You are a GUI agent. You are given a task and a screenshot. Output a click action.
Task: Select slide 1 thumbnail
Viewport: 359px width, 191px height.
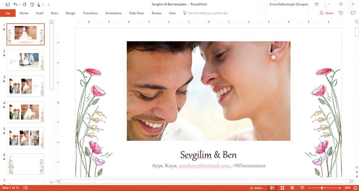(26, 34)
